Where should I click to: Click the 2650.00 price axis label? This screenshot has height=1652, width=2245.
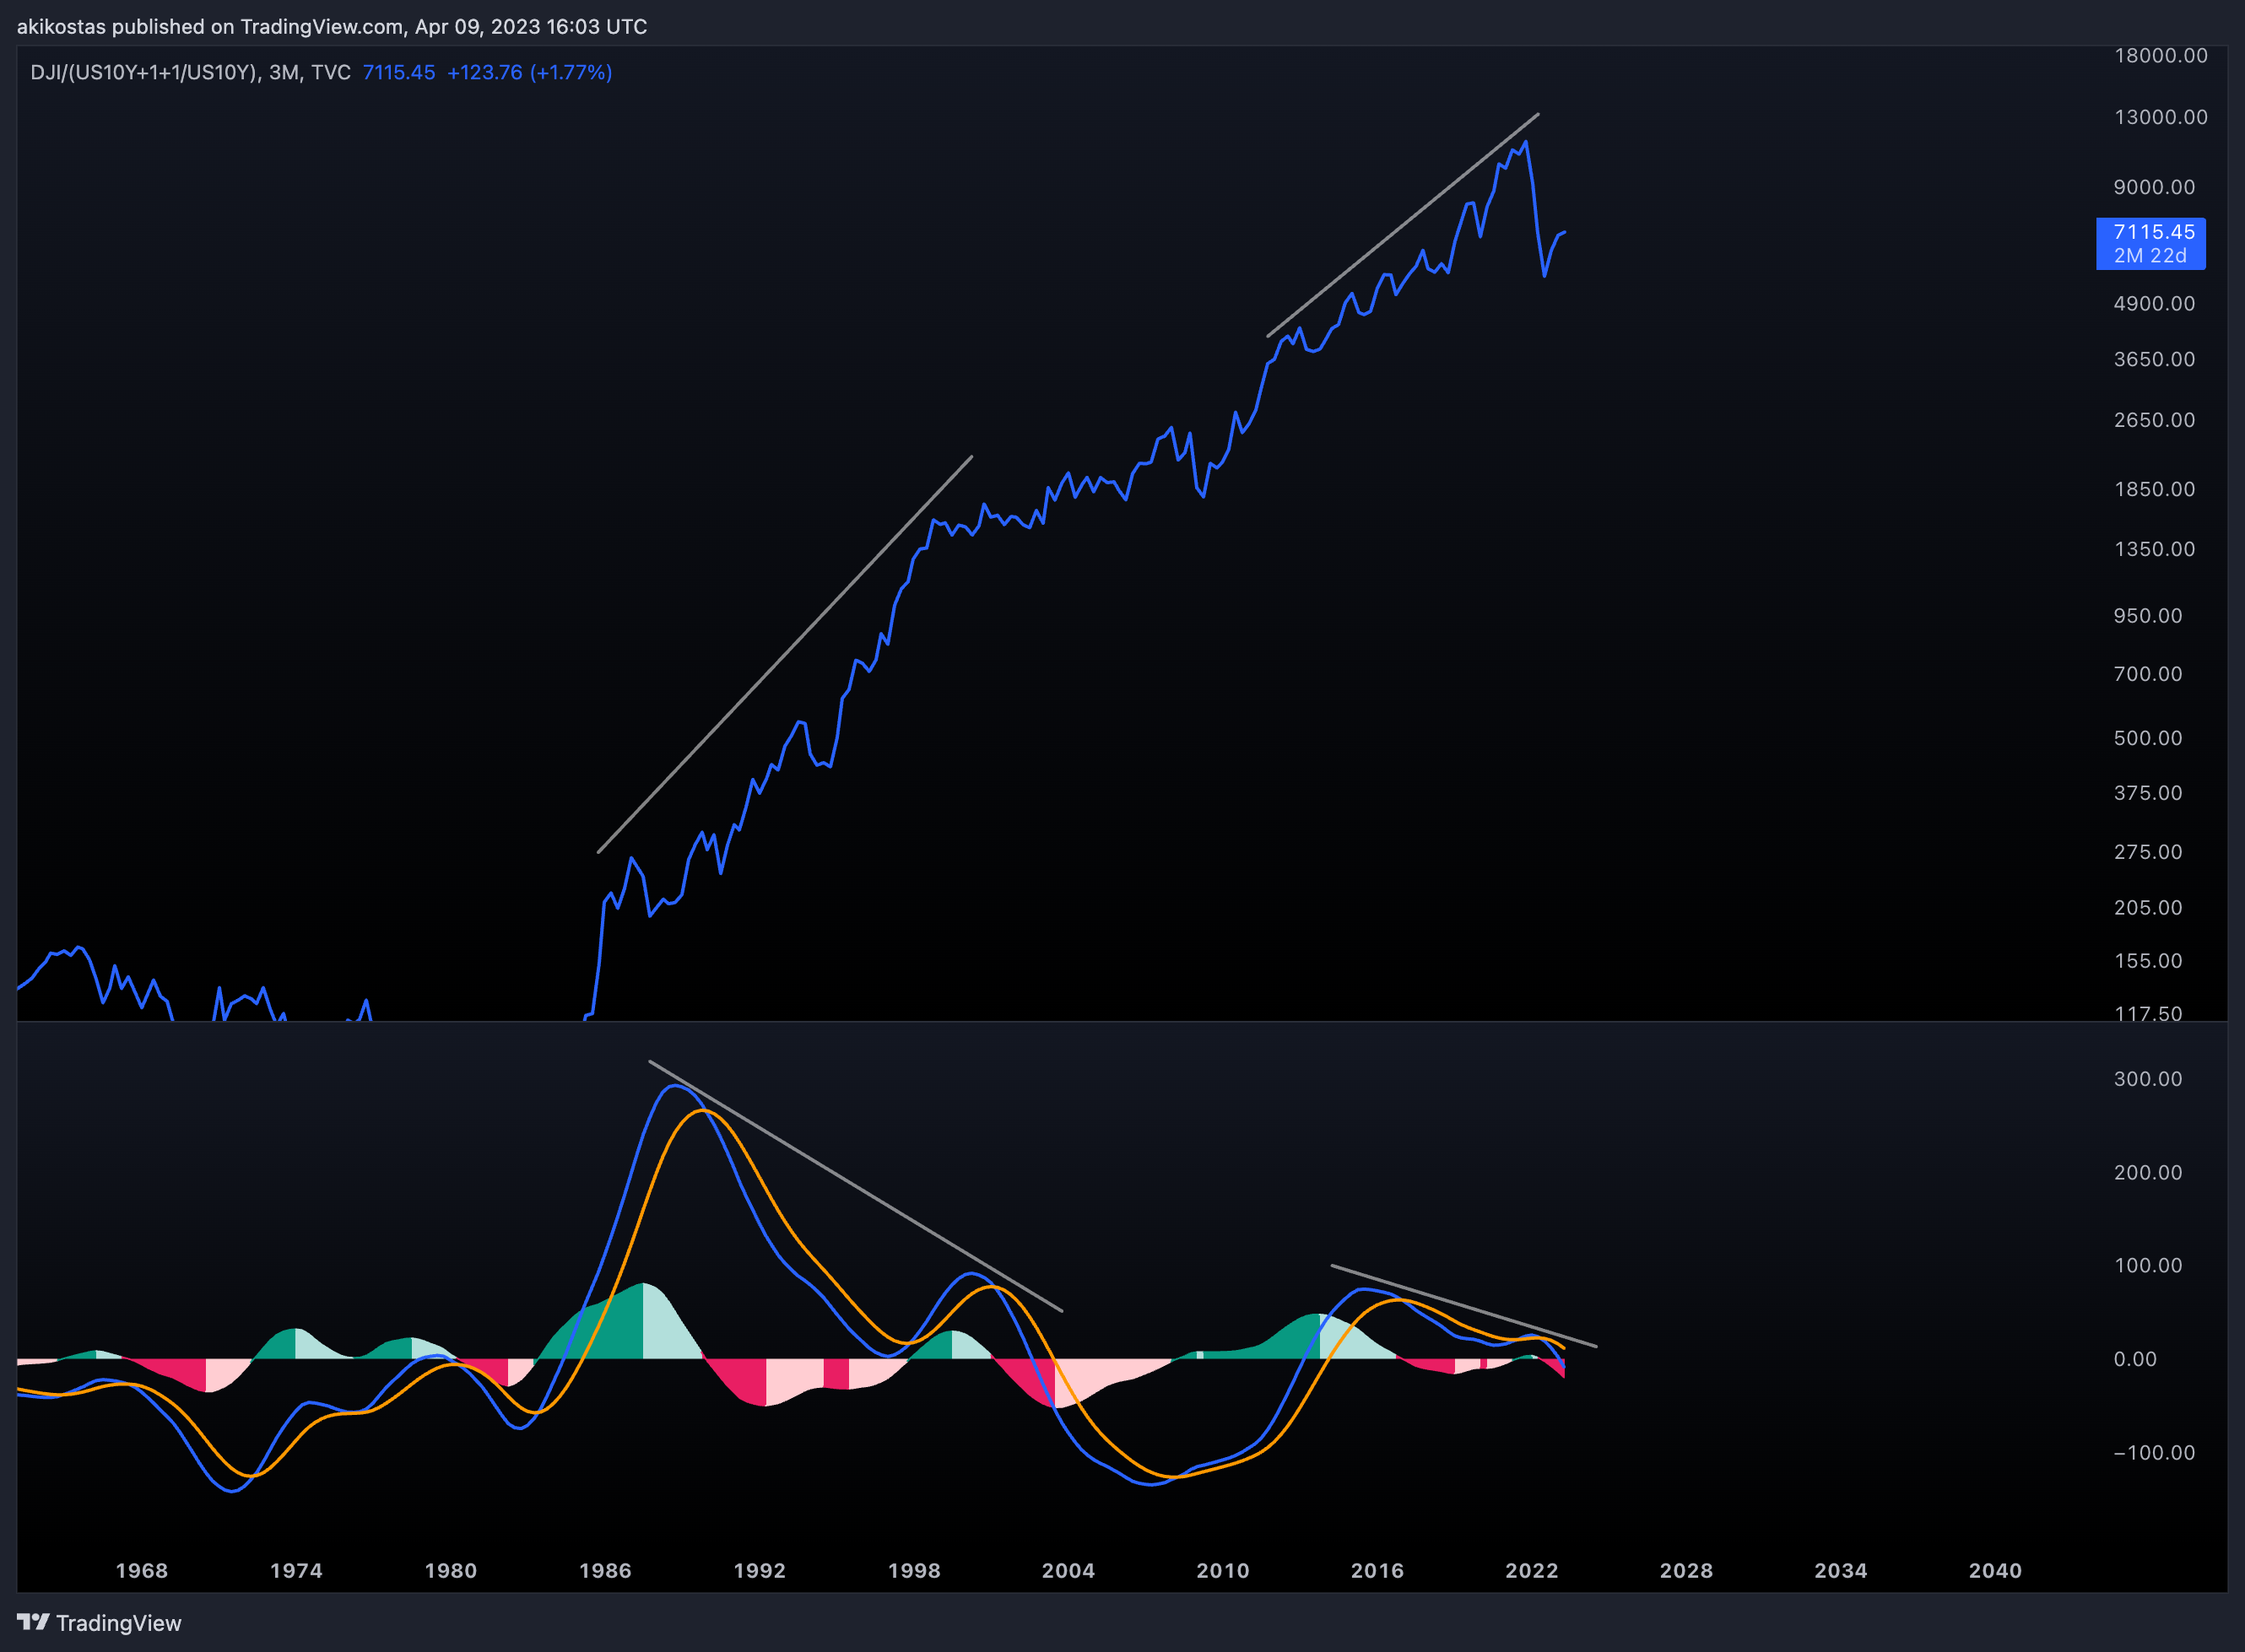(x=2154, y=420)
